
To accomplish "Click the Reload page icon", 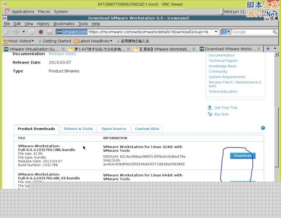I will 31,32.
